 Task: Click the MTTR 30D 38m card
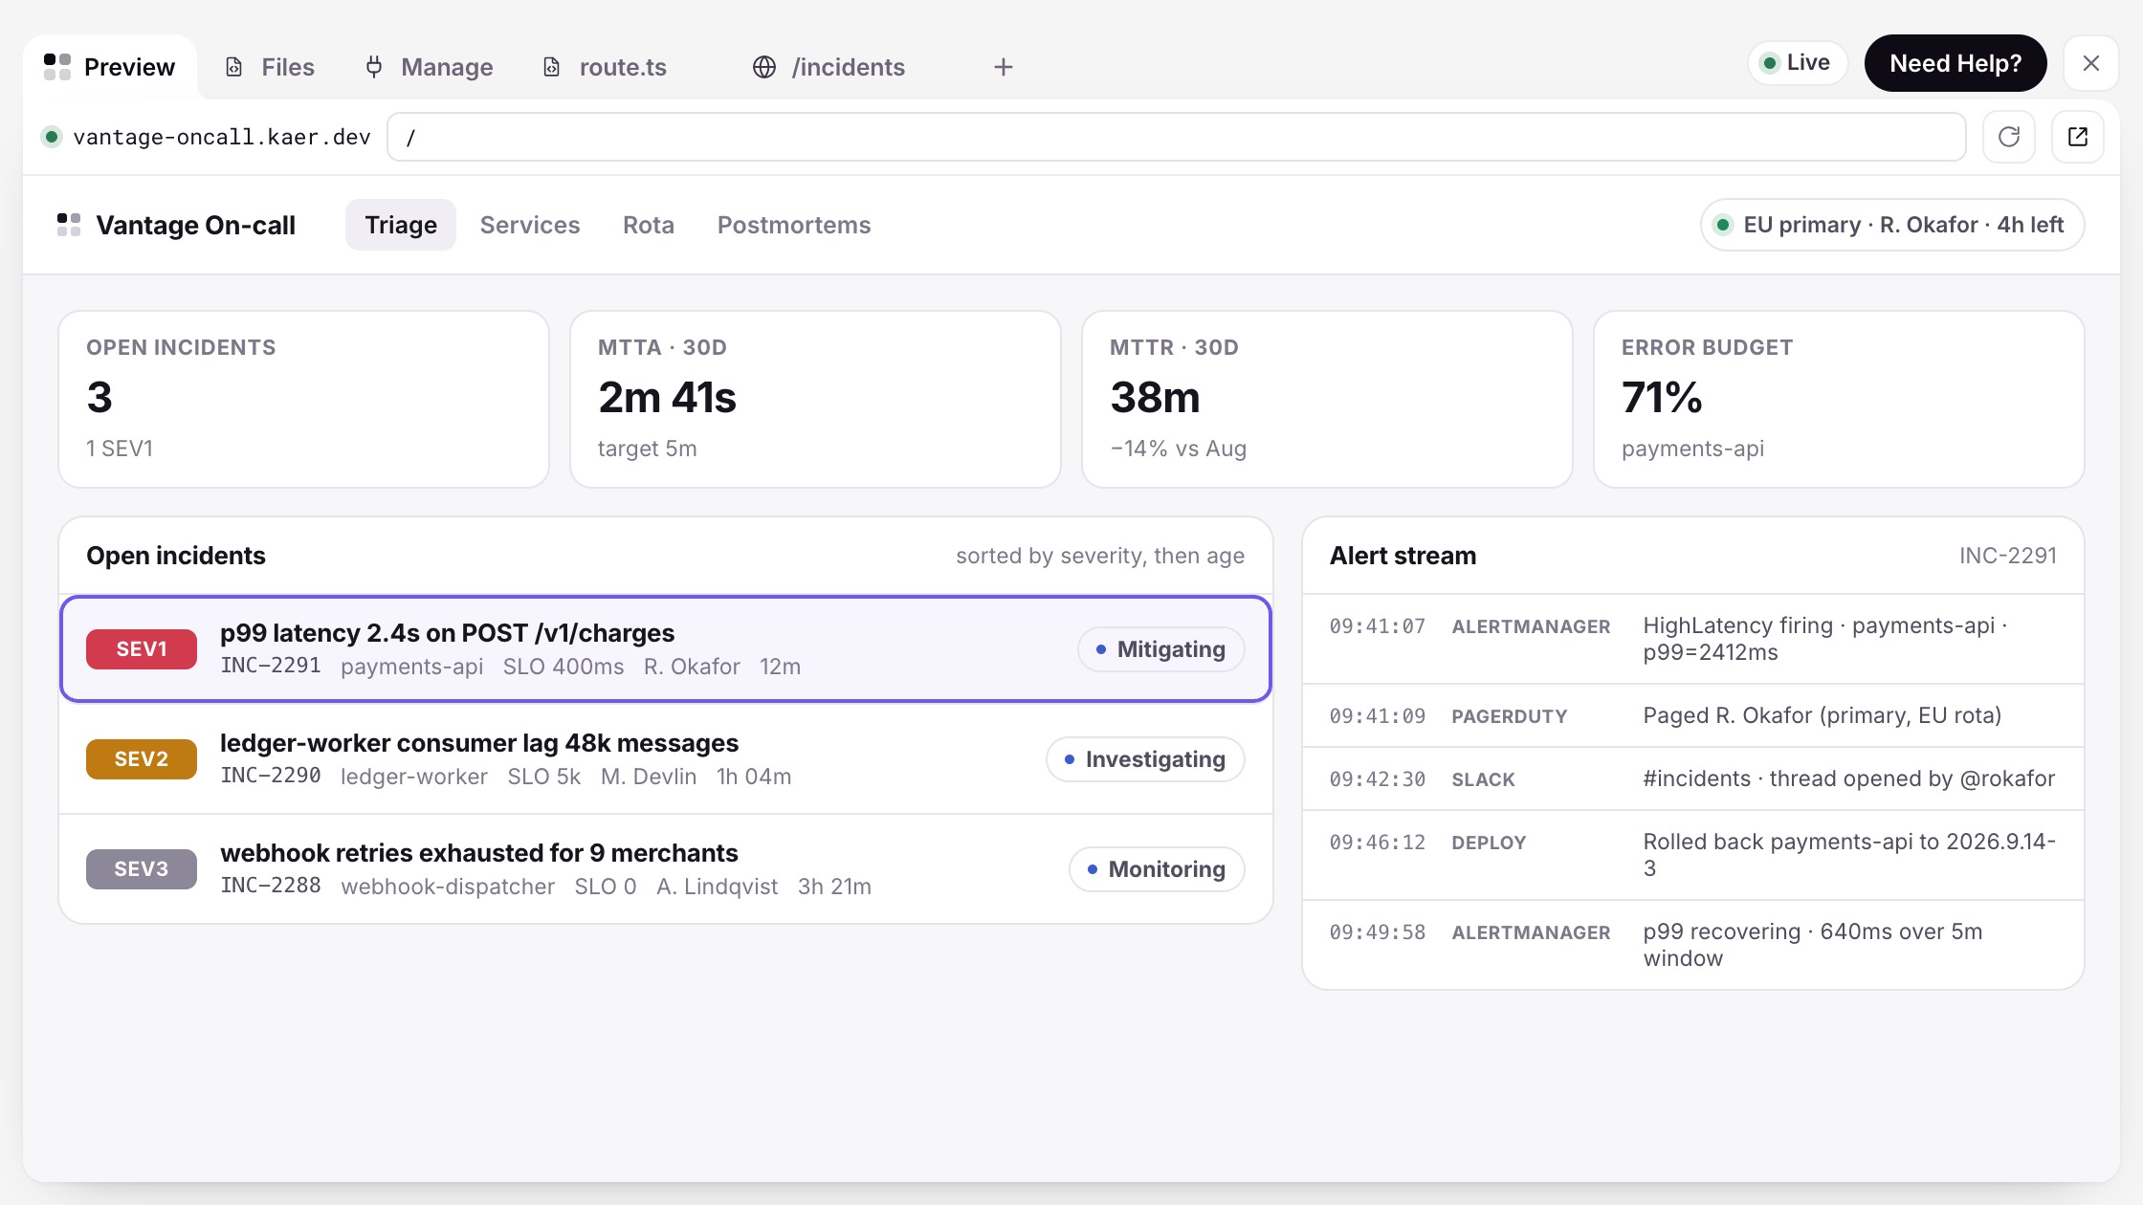pos(1327,399)
